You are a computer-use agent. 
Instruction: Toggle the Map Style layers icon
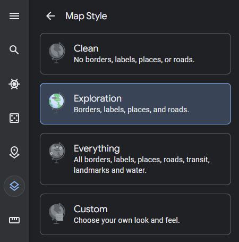pos(14,186)
